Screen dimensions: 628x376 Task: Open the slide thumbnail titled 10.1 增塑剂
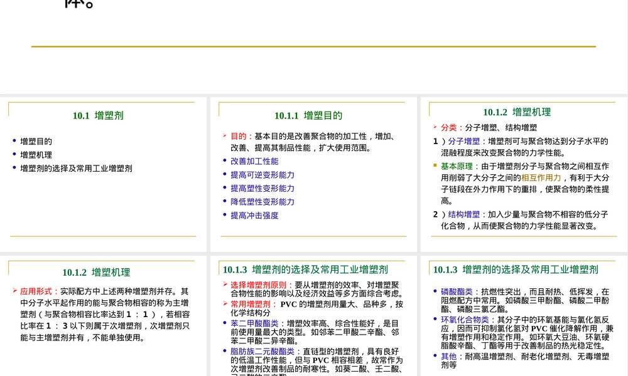tap(103, 174)
